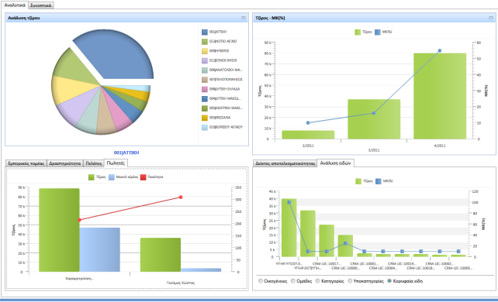Screen dimensions: 498x302
Task: Click the '4/2011' axis label
Action: pyautogui.click(x=440, y=146)
